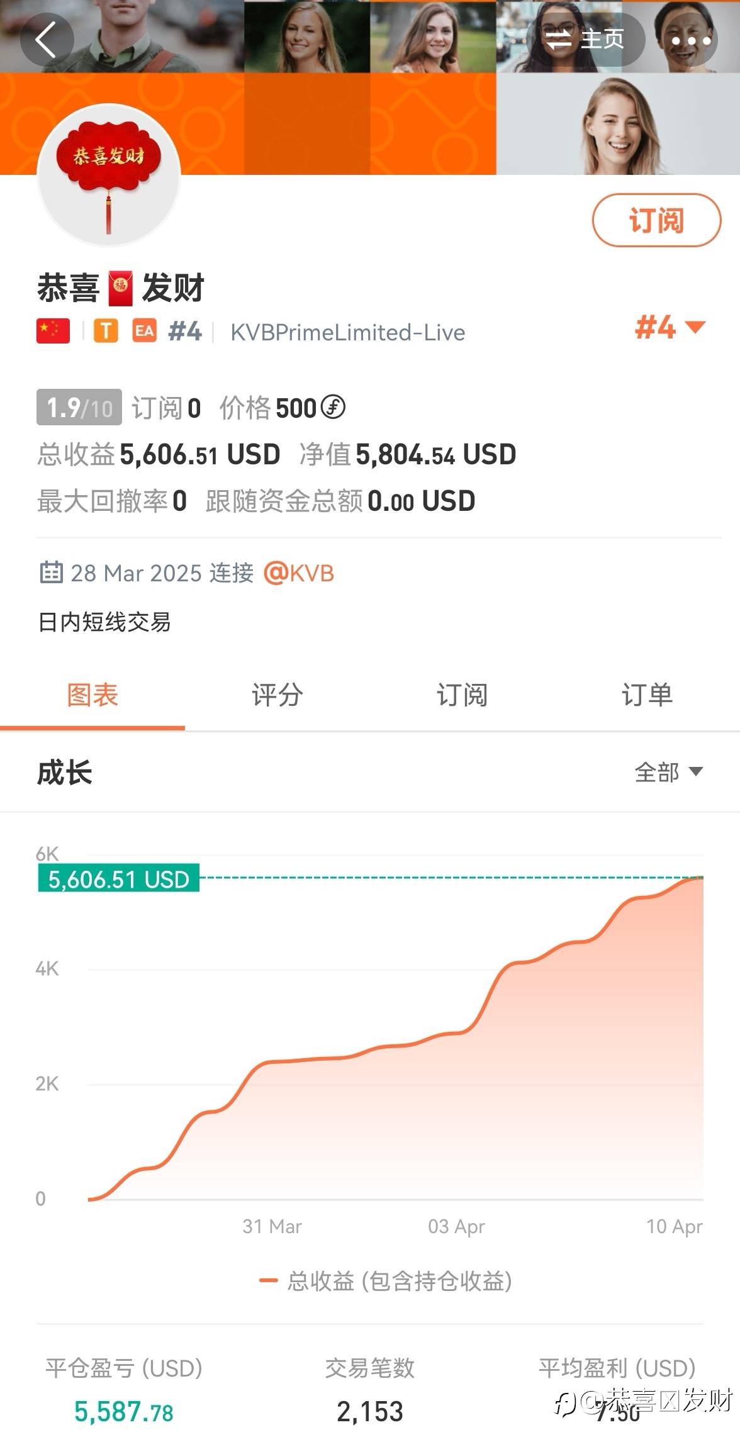Tap the coin icon beside price 500
This screenshot has width=740, height=1442.
(333, 407)
